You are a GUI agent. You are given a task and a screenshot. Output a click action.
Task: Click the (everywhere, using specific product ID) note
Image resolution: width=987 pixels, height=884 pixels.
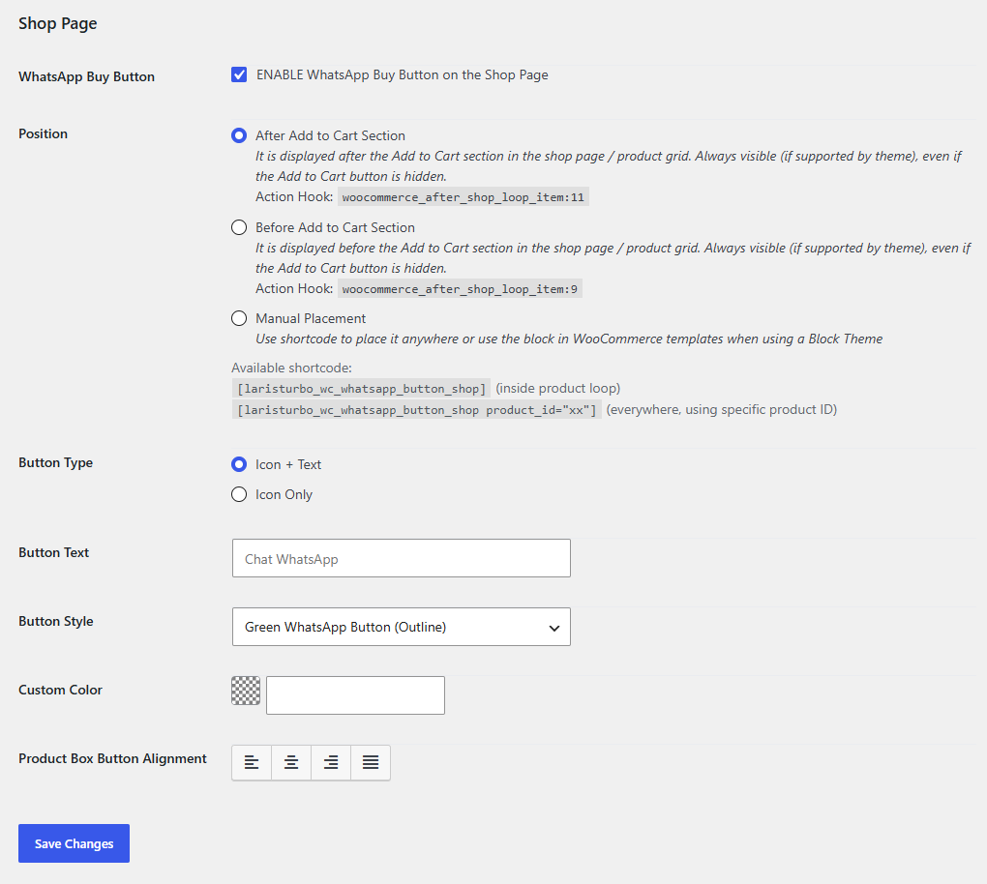click(722, 409)
